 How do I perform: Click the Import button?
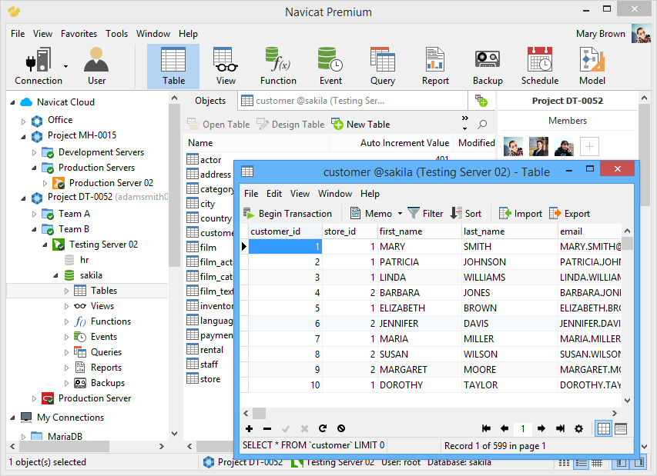(521, 214)
